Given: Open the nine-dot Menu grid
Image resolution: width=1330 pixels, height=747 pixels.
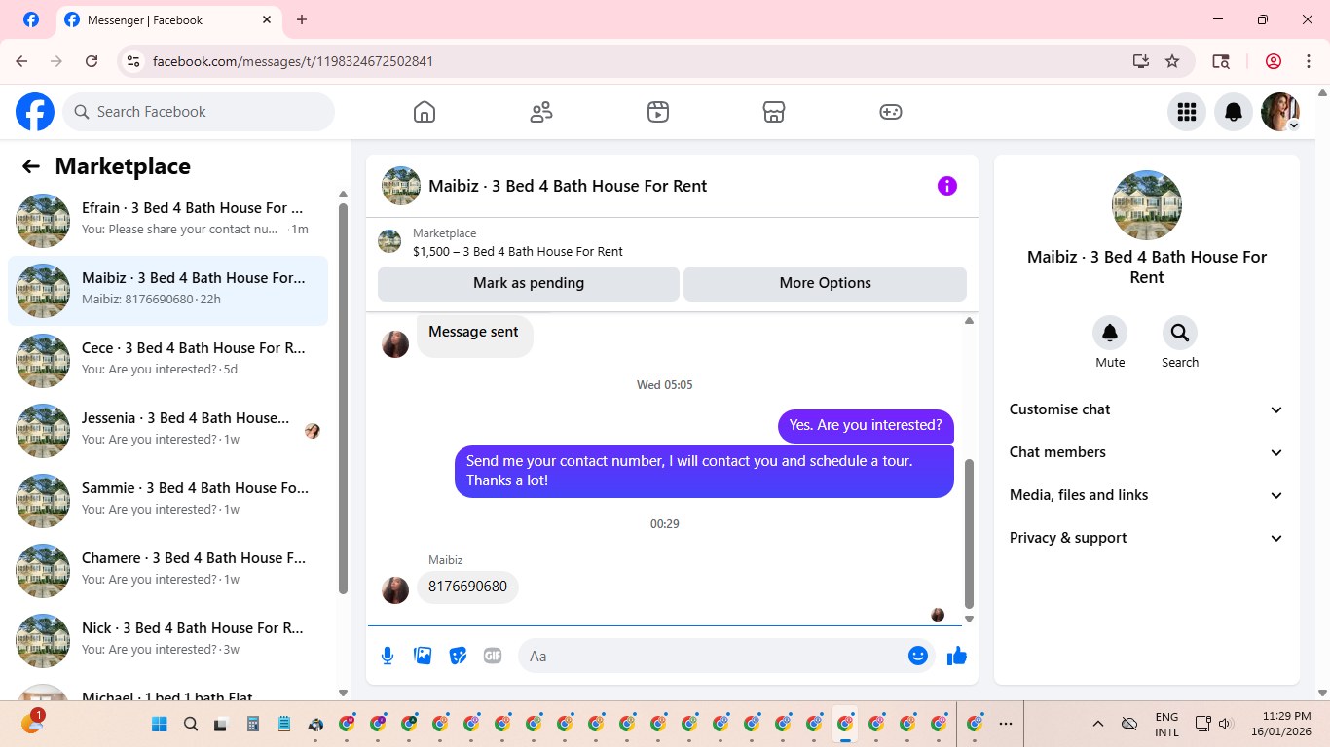Looking at the screenshot, I should pos(1187,112).
